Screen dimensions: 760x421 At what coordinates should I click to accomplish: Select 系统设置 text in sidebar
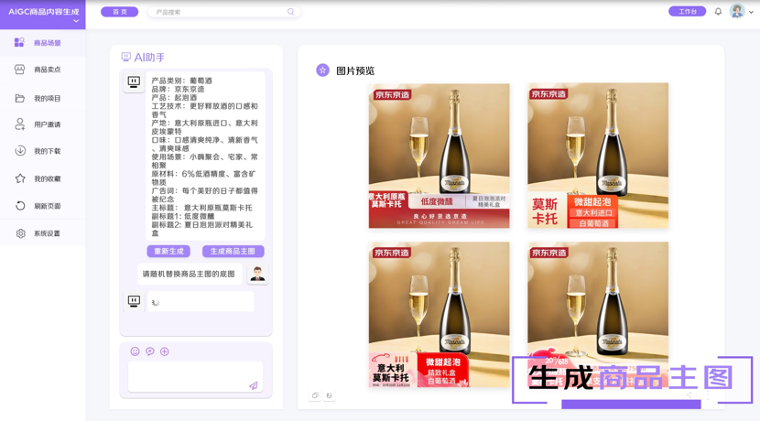[47, 233]
